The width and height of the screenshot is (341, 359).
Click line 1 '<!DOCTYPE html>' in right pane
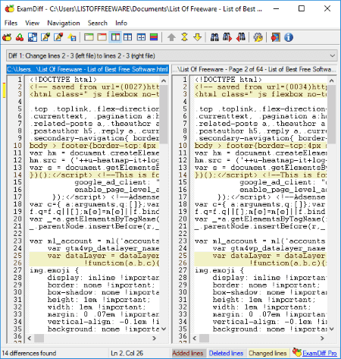228,80
